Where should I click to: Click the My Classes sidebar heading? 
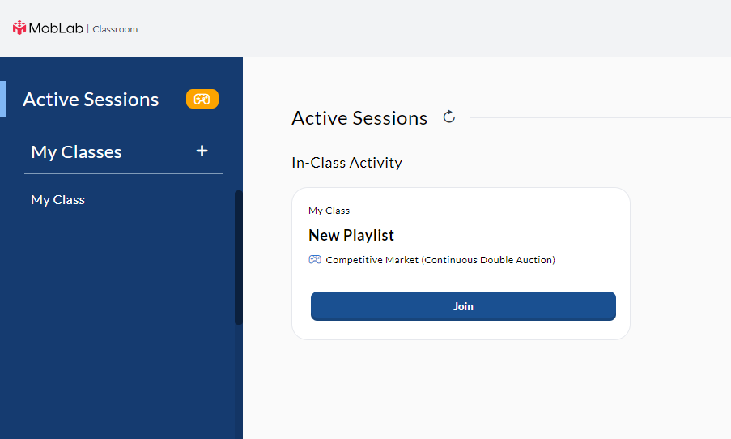pyautogui.click(x=76, y=151)
